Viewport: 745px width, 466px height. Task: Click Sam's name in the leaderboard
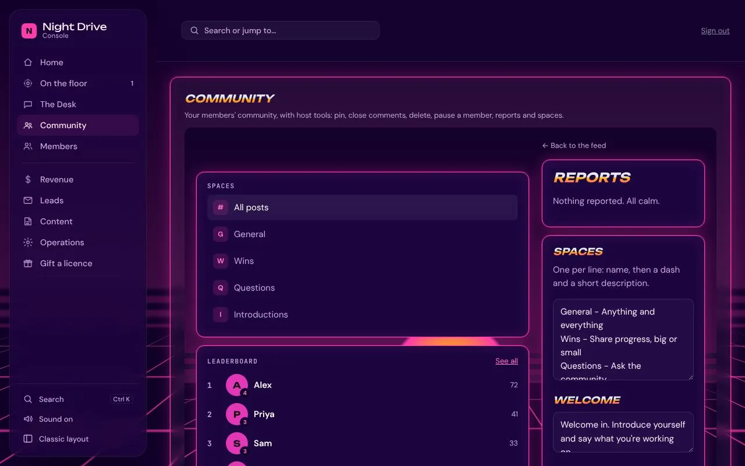[263, 443]
